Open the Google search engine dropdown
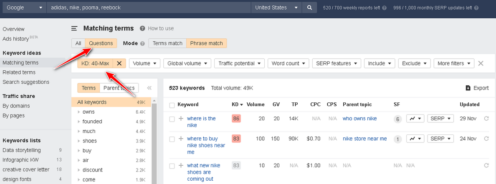Image resolution: width=496 pixels, height=184 pixels. click(x=24, y=7)
